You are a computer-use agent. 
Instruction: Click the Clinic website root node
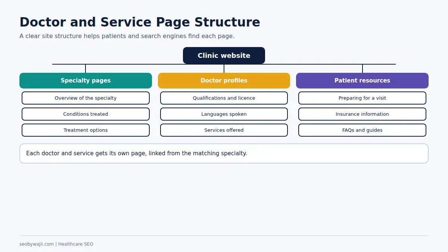coord(224,55)
